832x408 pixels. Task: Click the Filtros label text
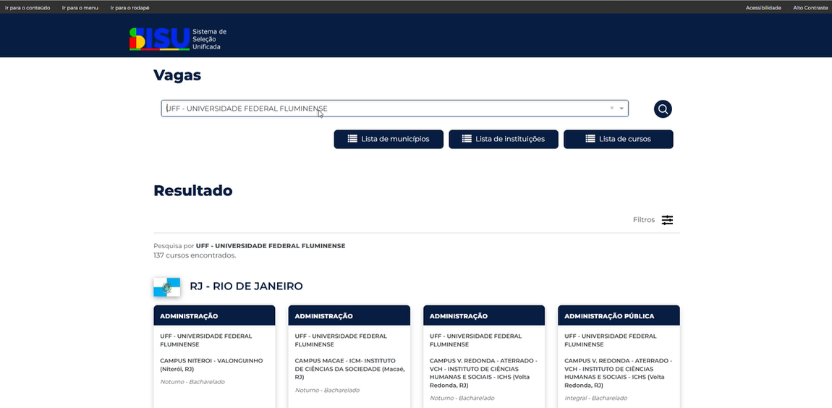643,220
